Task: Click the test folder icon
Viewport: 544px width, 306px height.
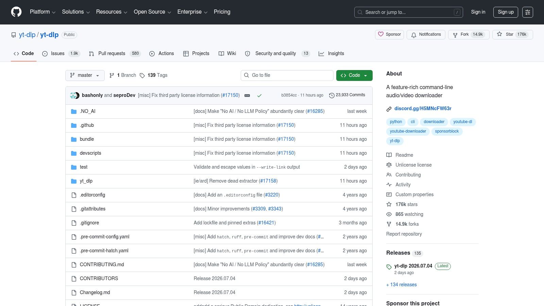Action: click(74, 167)
